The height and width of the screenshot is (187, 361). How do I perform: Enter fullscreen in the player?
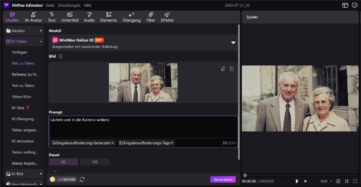tap(355, 181)
